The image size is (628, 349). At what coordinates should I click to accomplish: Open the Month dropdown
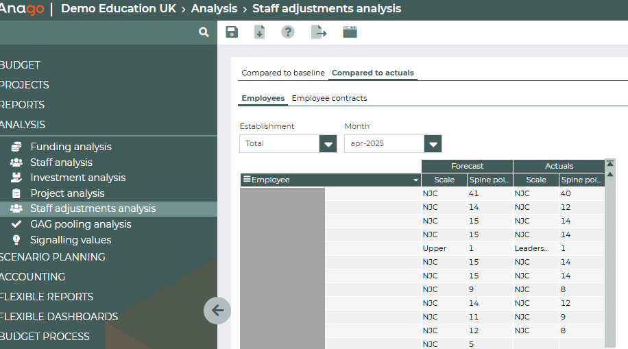point(433,144)
